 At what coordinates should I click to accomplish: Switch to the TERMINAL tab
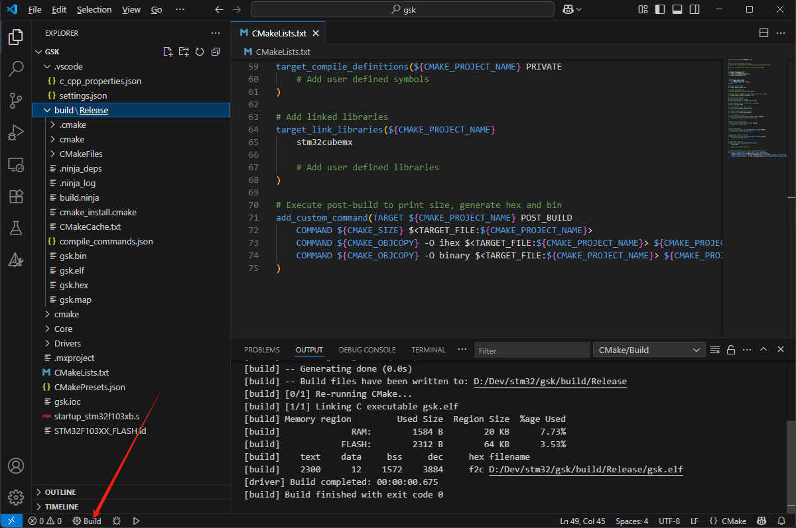tap(429, 350)
